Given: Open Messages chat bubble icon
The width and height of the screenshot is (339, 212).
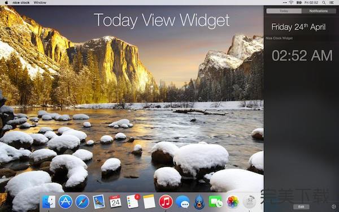Looking at the screenshot, I should [x=182, y=202].
